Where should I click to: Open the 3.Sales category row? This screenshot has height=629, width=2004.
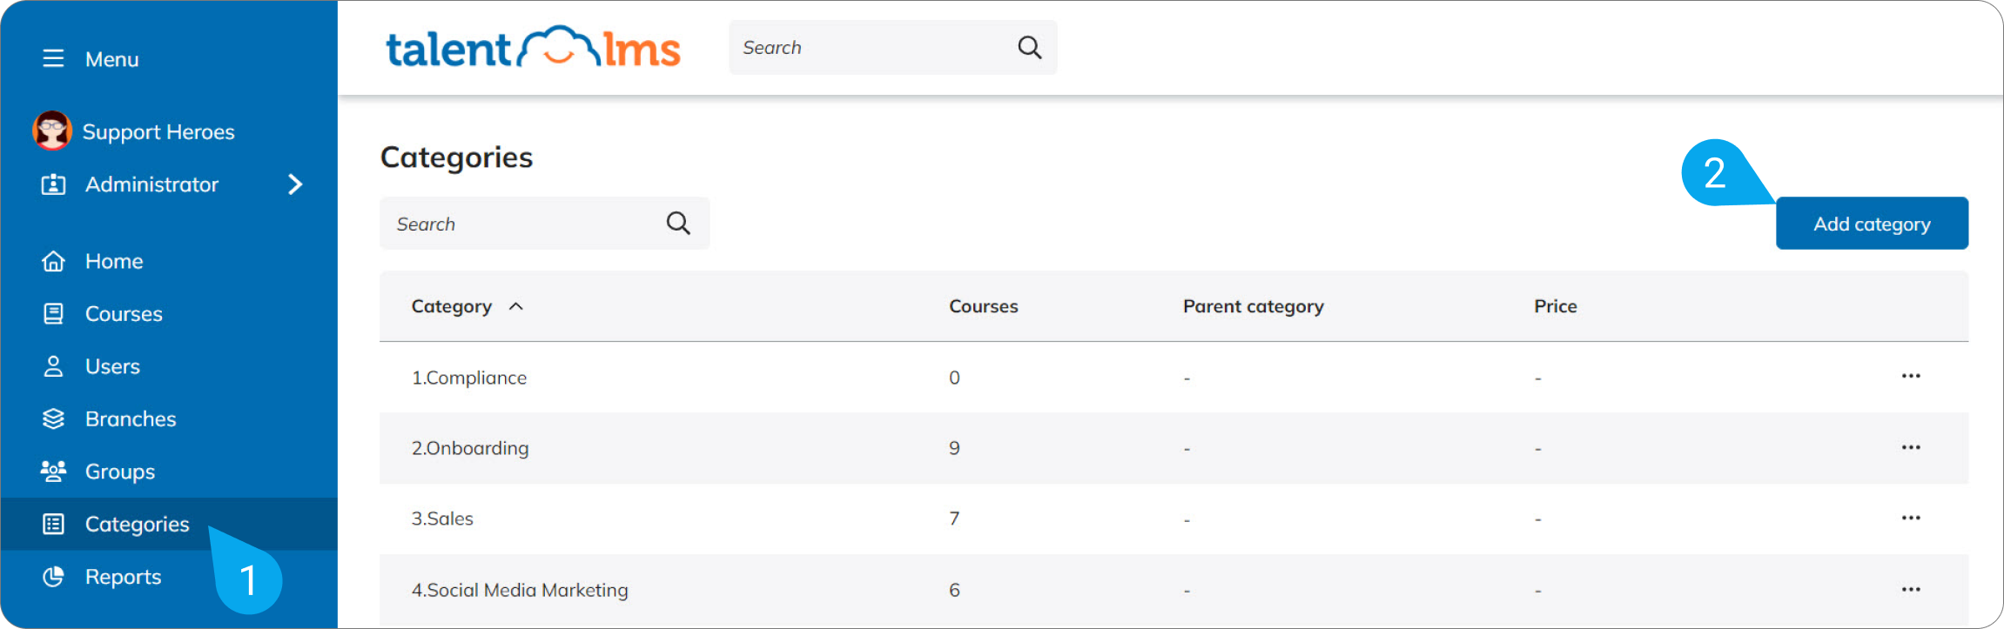point(442,519)
